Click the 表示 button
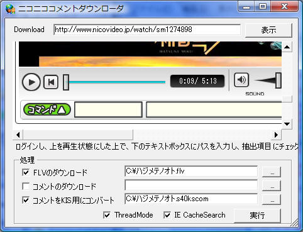Image resolution: width=303 pixels, height=232 pixels. click(268, 30)
